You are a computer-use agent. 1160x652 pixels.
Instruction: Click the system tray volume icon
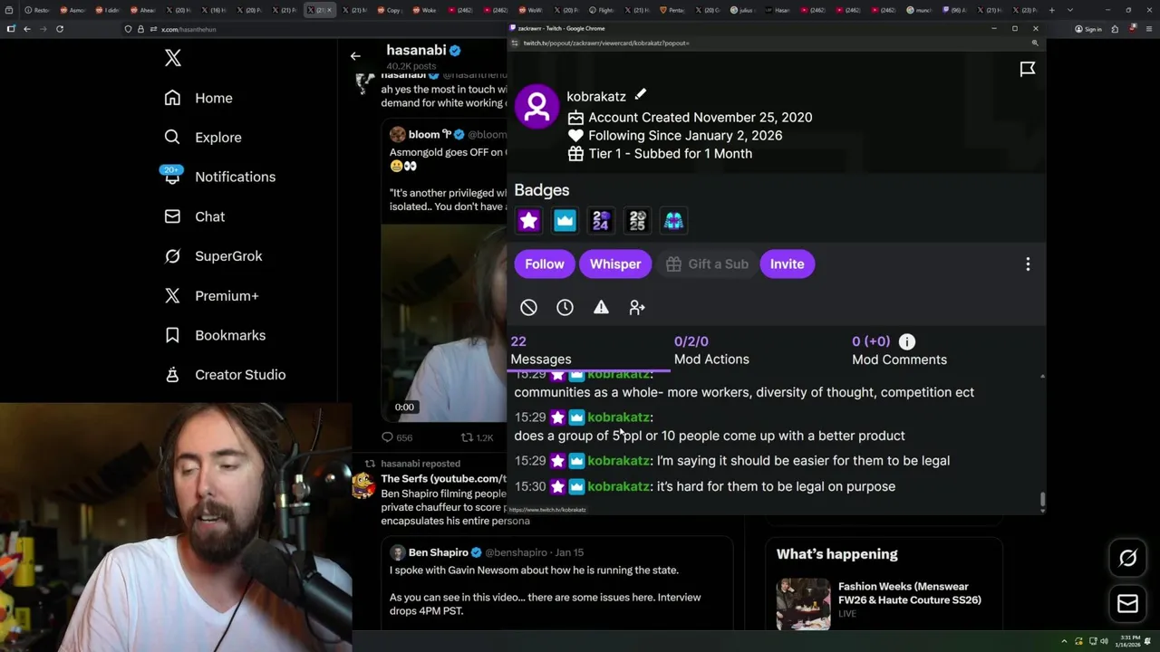point(1104,642)
